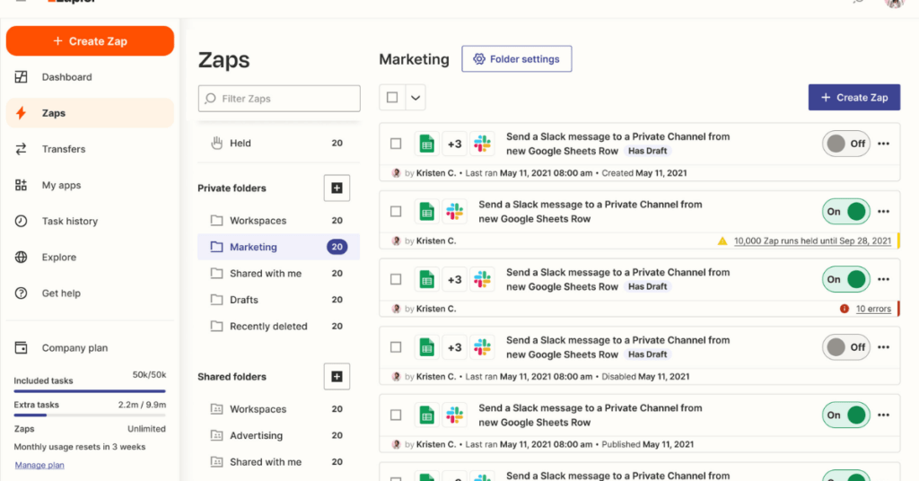Open three-dot menu for Zap with 10 errors

pyautogui.click(x=884, y=279)
